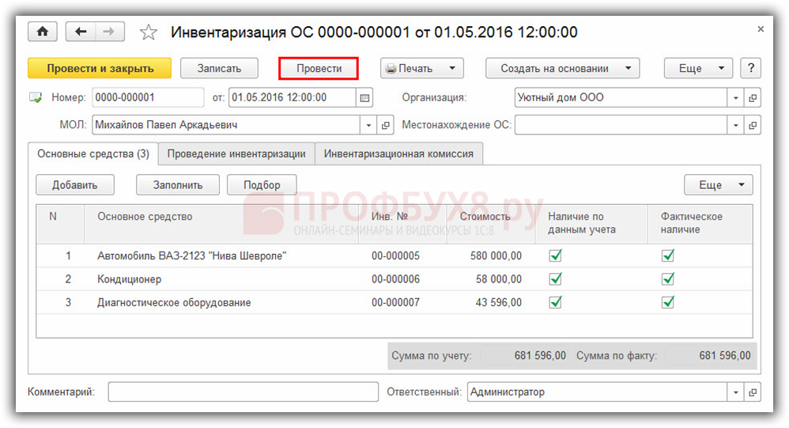Open the Создать на основании dropdown
Viewport: 789px width, 428px height.
[562, 68]
